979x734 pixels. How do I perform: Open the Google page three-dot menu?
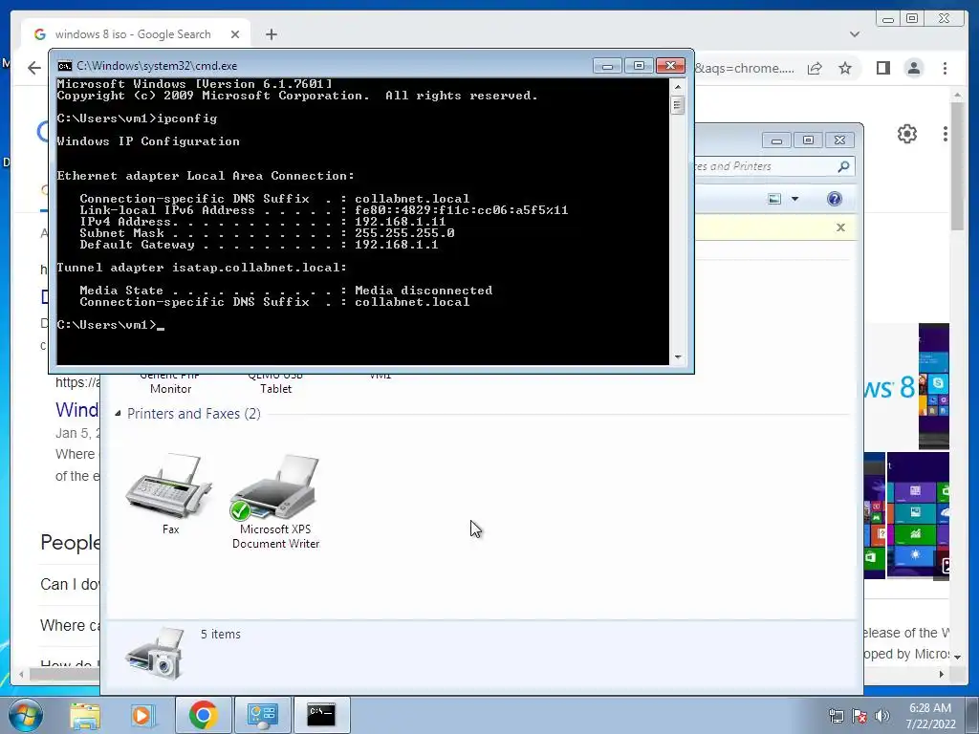click(946, 134)
